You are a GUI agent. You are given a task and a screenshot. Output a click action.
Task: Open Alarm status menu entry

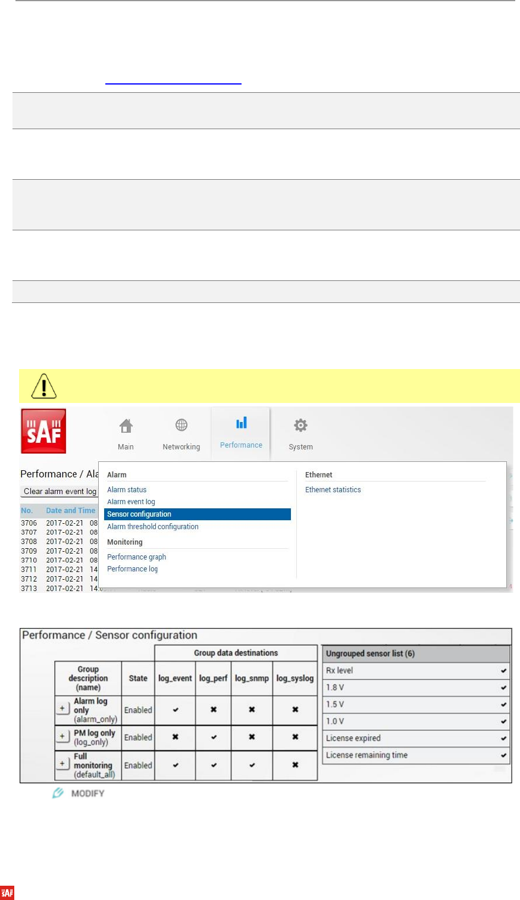[127, 490]
